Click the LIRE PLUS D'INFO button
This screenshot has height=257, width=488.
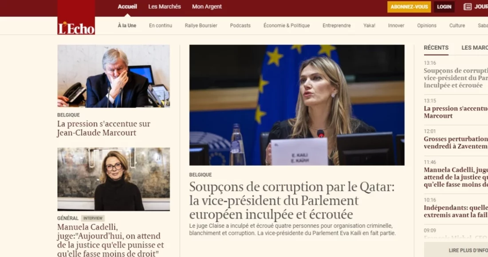tap(456, 250)
